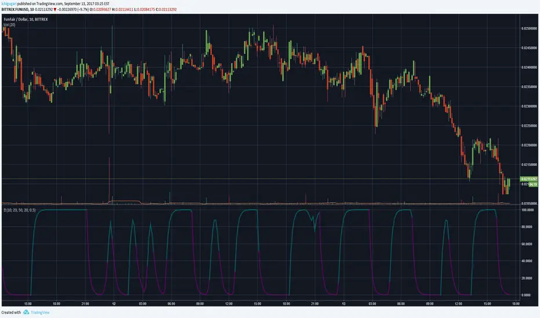Click the 21:00 label after date 12
540x318 pixels.
[315, 304]
